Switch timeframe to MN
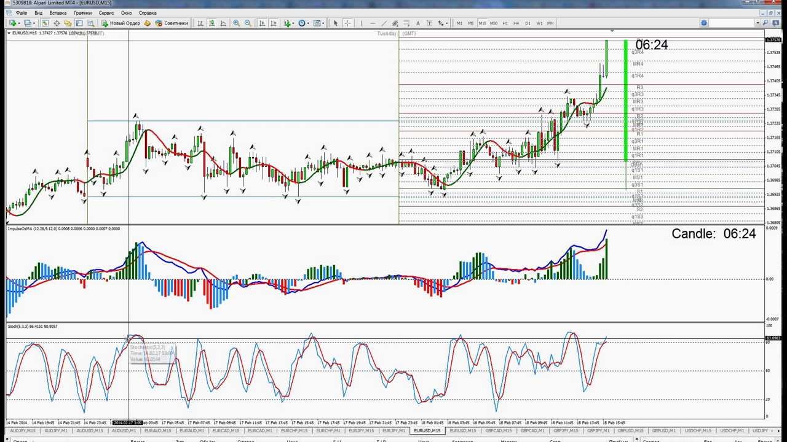787x442 pixels. (550, 23)
